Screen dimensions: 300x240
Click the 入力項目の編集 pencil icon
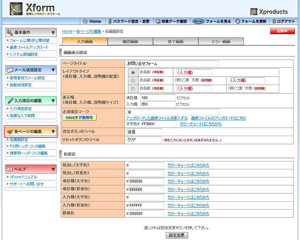10,101
